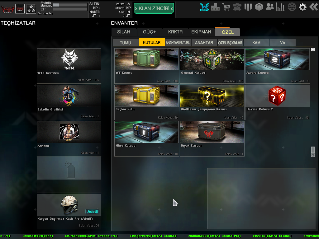Open the ANAHTAR KUTUSU sub-tab

(x=178, y=43)
